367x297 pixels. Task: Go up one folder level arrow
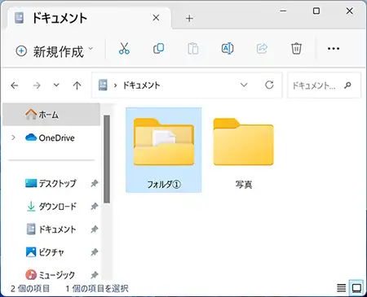coord(77,85)
